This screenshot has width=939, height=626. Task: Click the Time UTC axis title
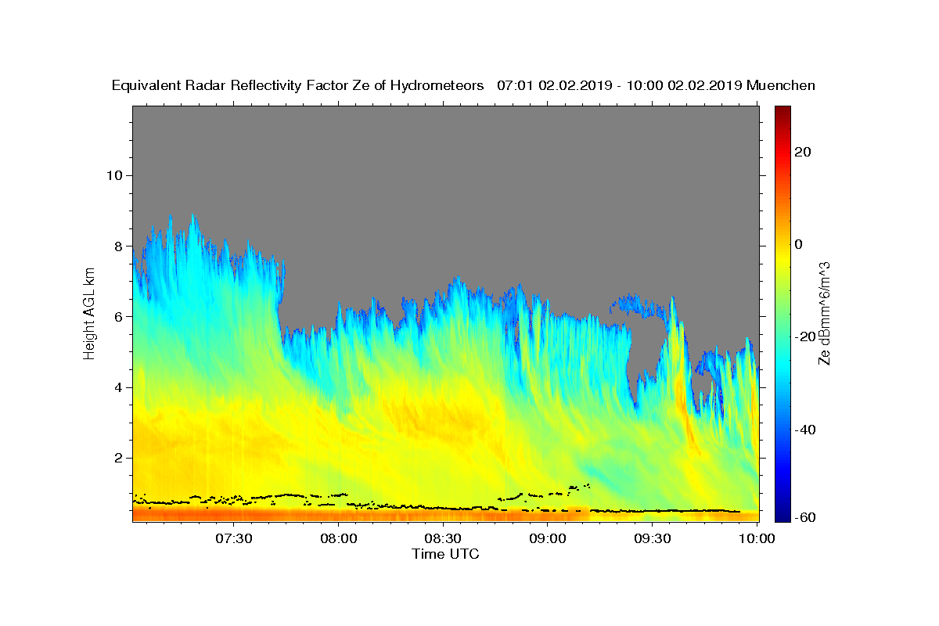[445, 554]
